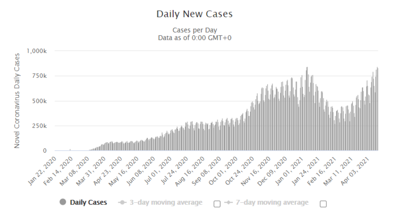The width and height of the screenshot is (405, 219).
Task: Select the 7-day moving average legend text
Action: coord(272,202)
